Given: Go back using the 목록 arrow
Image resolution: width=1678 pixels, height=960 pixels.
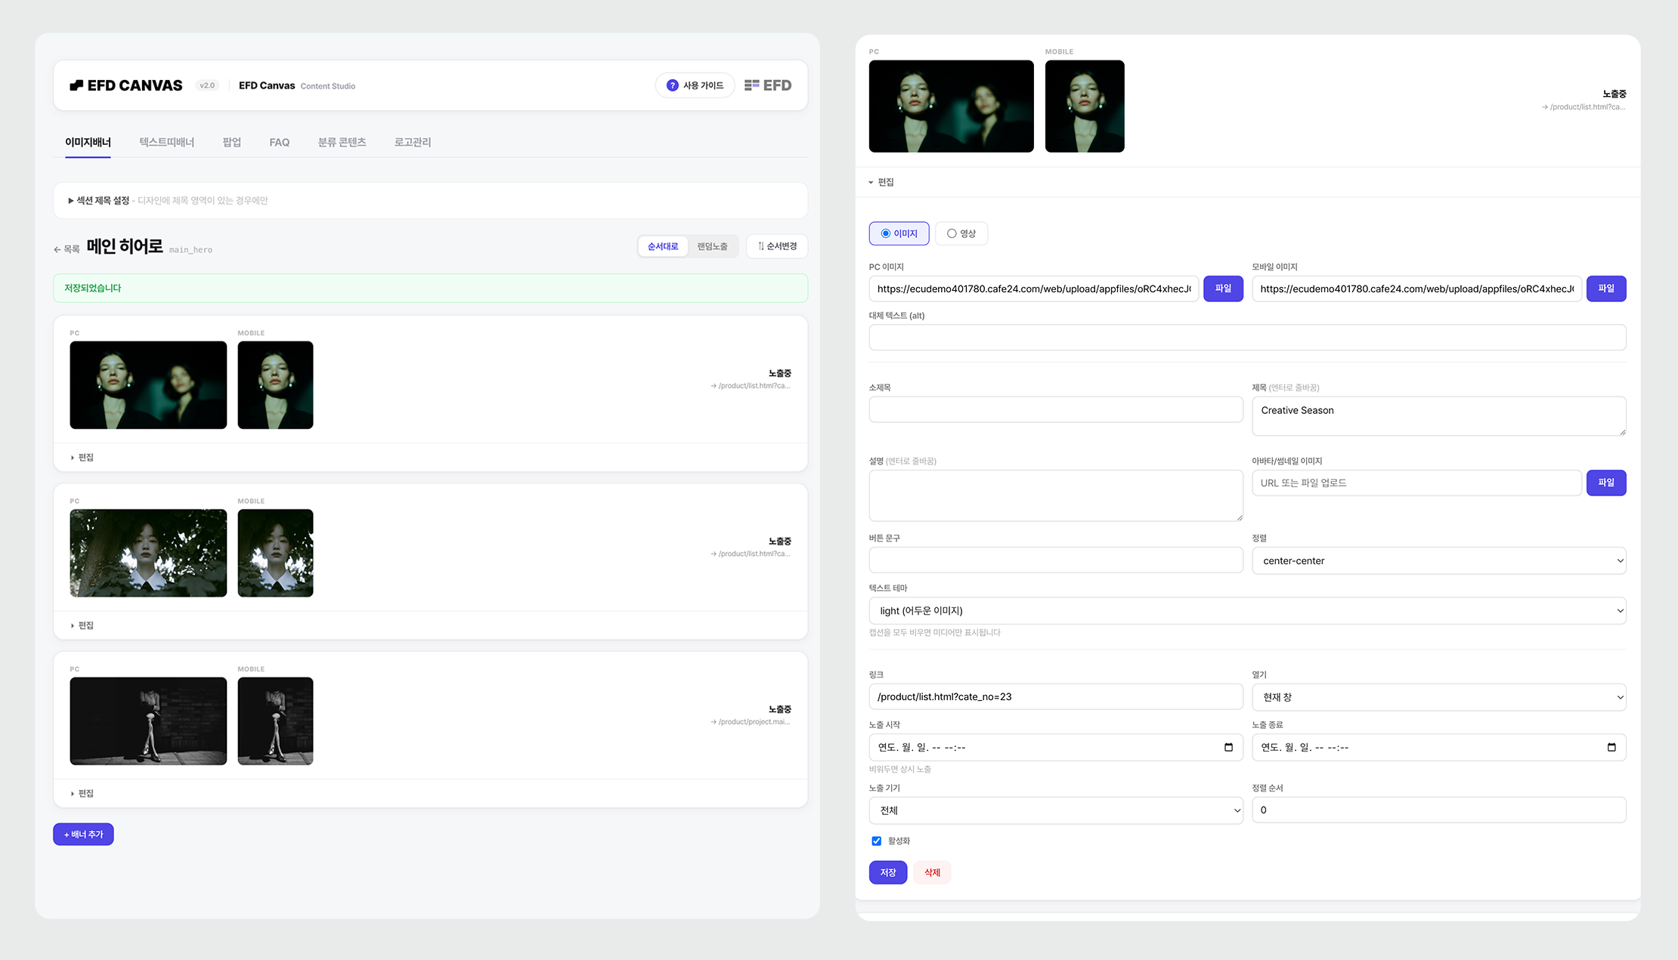Looking at the screenshot, I should pyautogui.click(x=57, y=249).
